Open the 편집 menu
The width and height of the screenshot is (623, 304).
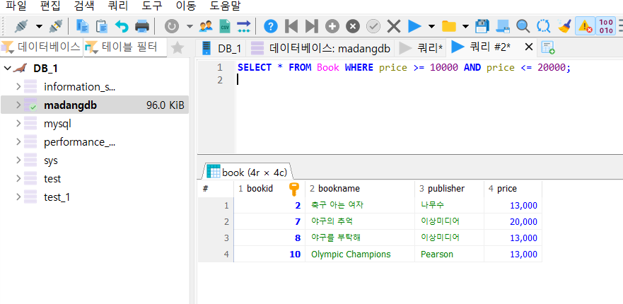pyautogui.click(x=51, y=6)
